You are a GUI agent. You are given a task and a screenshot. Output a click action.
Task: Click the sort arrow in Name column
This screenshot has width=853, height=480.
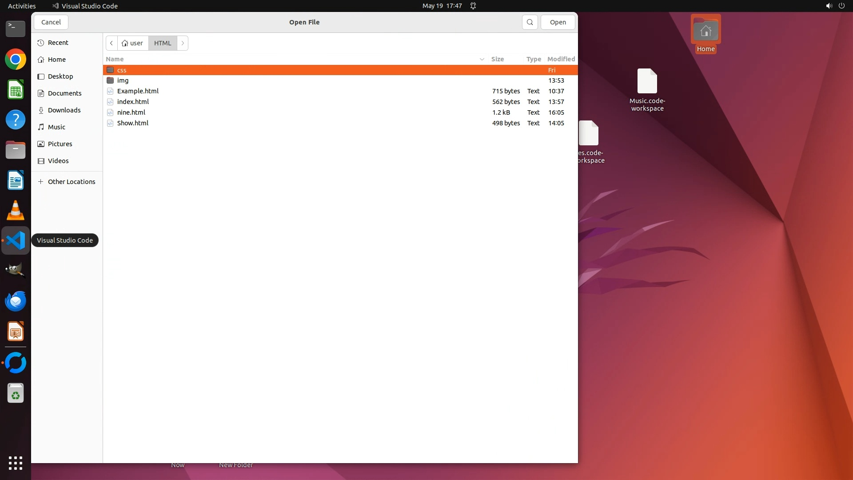tap(482, 59)
